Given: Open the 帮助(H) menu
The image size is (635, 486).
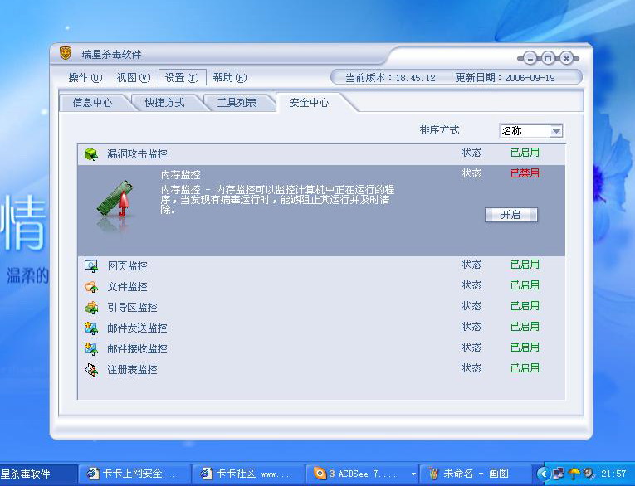Looking at the screenshot, I should pyautogui.click(x=230, y=78).
